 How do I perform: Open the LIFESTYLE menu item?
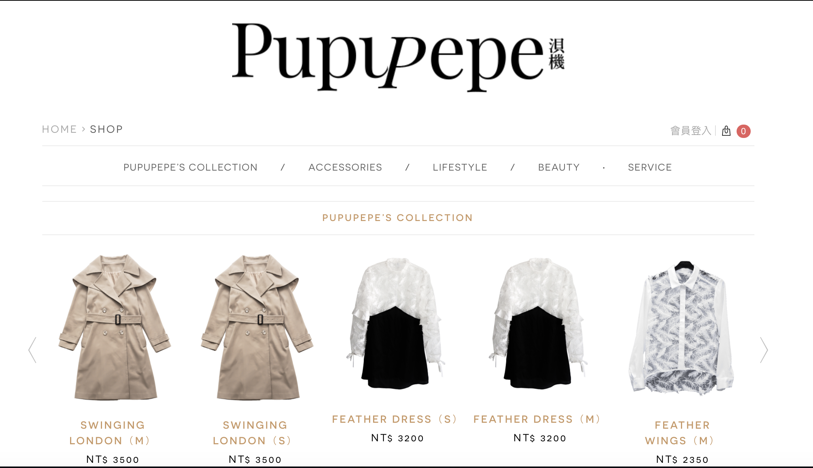460,167
